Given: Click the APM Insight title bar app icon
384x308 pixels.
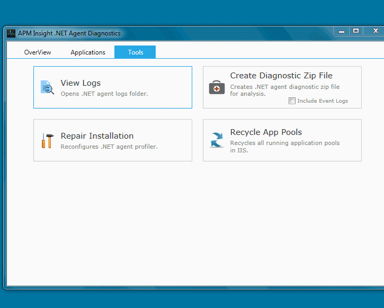Looking at the screenshot, I should (x=11, y=33).
